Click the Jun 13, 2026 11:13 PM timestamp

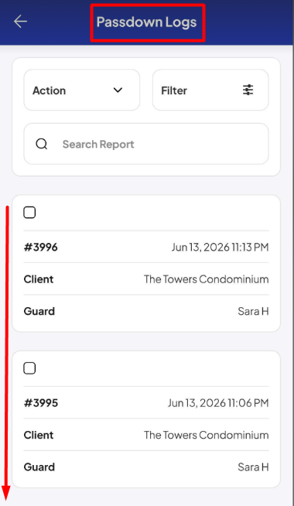[220, 248]
